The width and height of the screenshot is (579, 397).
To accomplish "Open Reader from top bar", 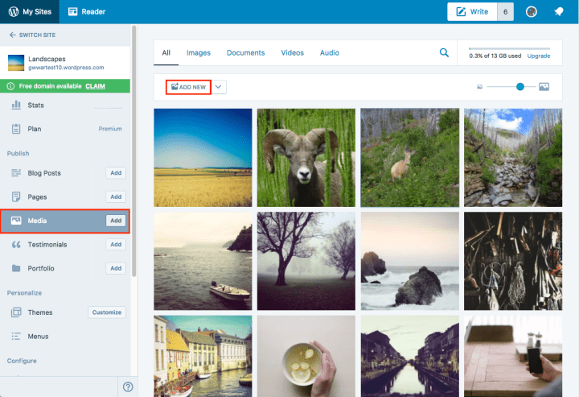I will pyautogui.click(x=87, y=12).
